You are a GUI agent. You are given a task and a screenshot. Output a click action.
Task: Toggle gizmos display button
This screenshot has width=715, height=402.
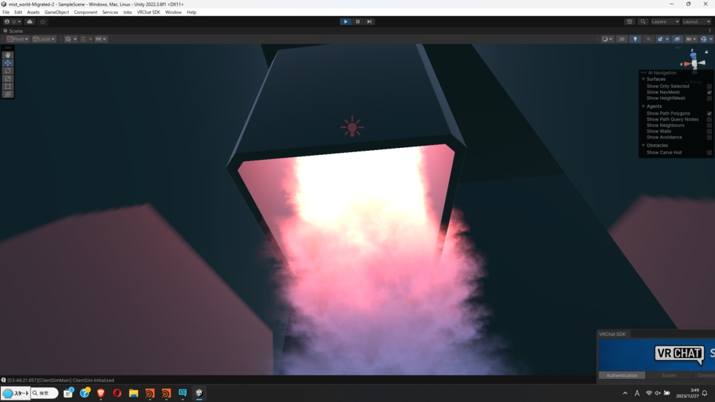click(x=704, y=39)
